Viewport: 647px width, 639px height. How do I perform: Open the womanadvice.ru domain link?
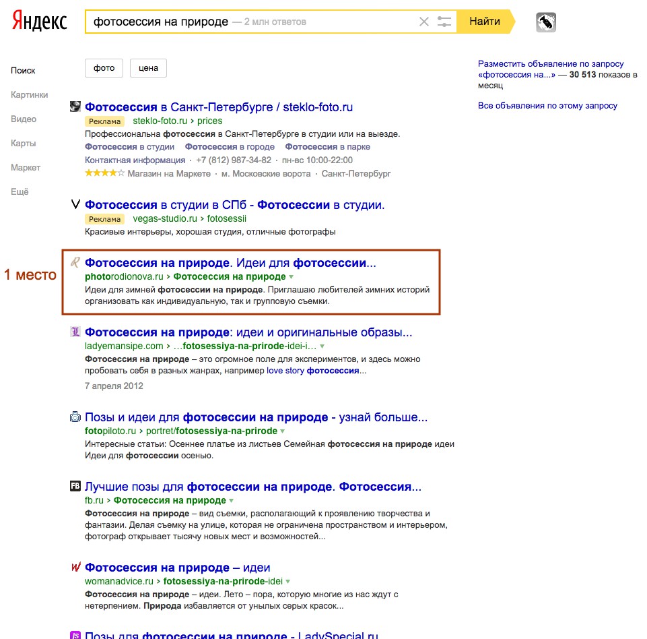(119, 581)
